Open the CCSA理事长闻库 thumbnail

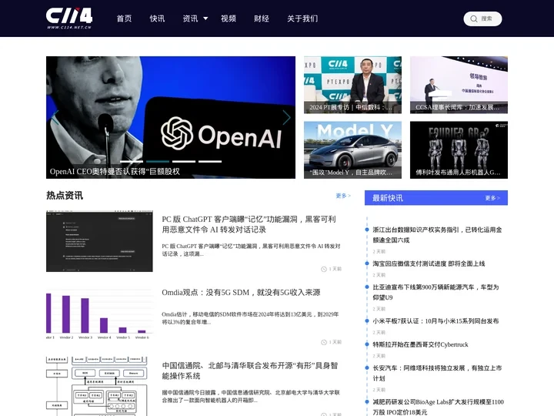click(x=459, y=85)
